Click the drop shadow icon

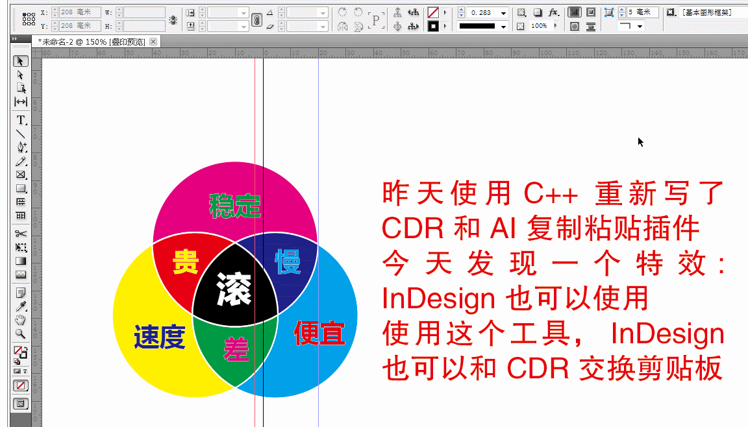pyautogui.click(x=537, y=12)
